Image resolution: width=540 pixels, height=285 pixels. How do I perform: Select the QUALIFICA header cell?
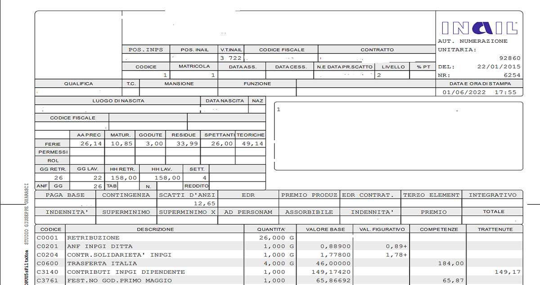pyautogui.click(x=78, y=84)
